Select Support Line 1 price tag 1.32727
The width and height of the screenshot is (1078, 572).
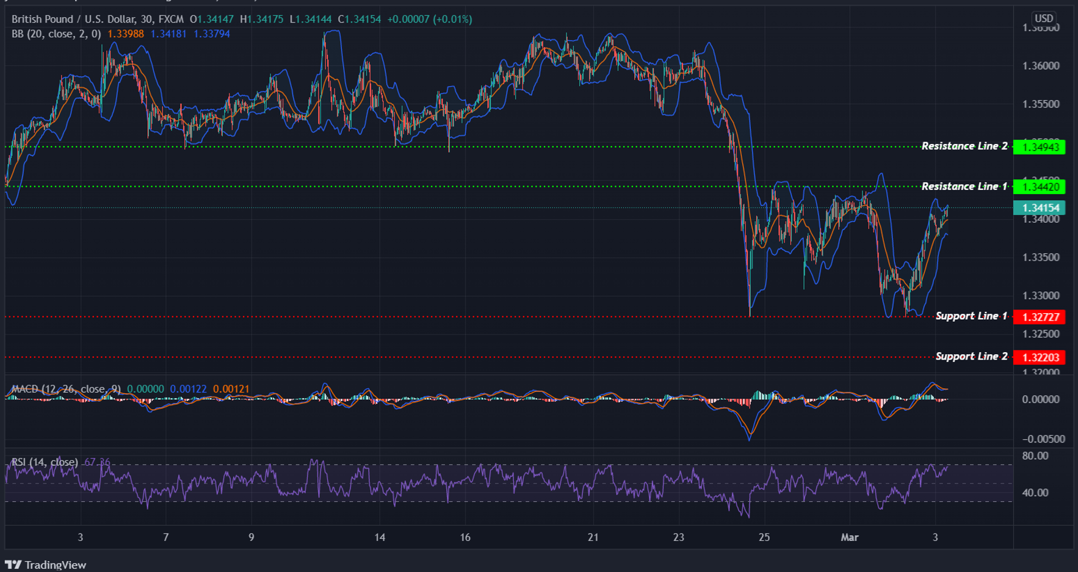tap(1041, 317)
